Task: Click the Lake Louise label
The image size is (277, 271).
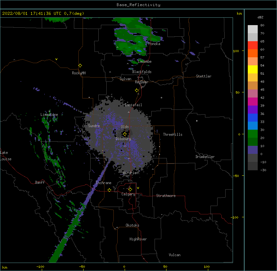Action: [x=6, y=156]
